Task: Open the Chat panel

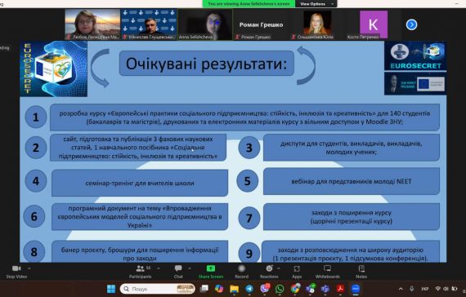Action: (178, 272)
